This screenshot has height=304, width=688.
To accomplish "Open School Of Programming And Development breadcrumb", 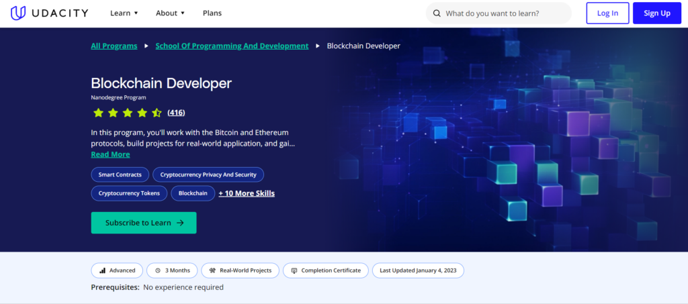I will (232, 46).
